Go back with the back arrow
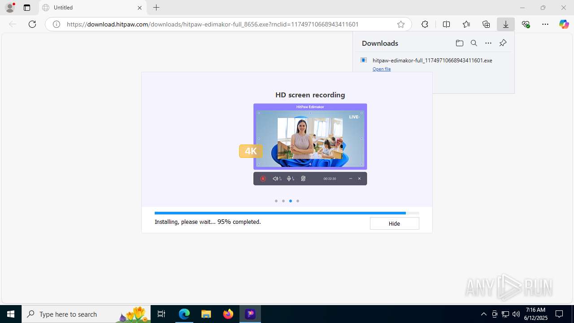Screen dimensions: 574x323 [13, 24]
